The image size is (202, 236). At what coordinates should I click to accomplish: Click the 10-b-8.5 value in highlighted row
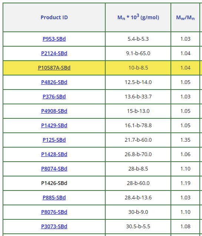click(x=138, y=68)
